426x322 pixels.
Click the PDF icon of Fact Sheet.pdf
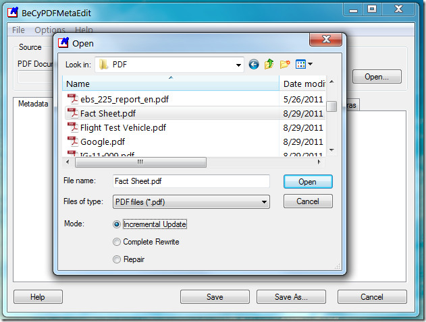tap(72, 113)
